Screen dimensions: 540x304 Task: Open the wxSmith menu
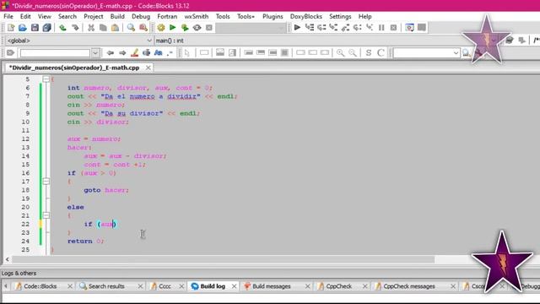pyautogui.click(x=197, y=17)
